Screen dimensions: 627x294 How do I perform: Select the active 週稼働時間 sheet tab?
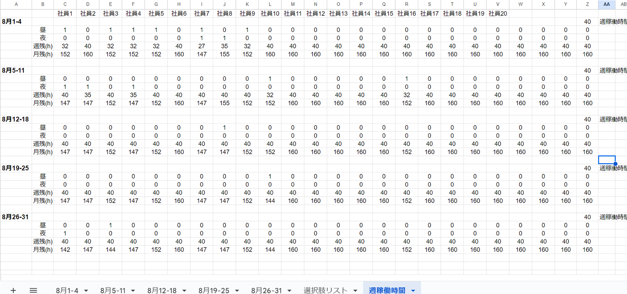coord(387,290)
